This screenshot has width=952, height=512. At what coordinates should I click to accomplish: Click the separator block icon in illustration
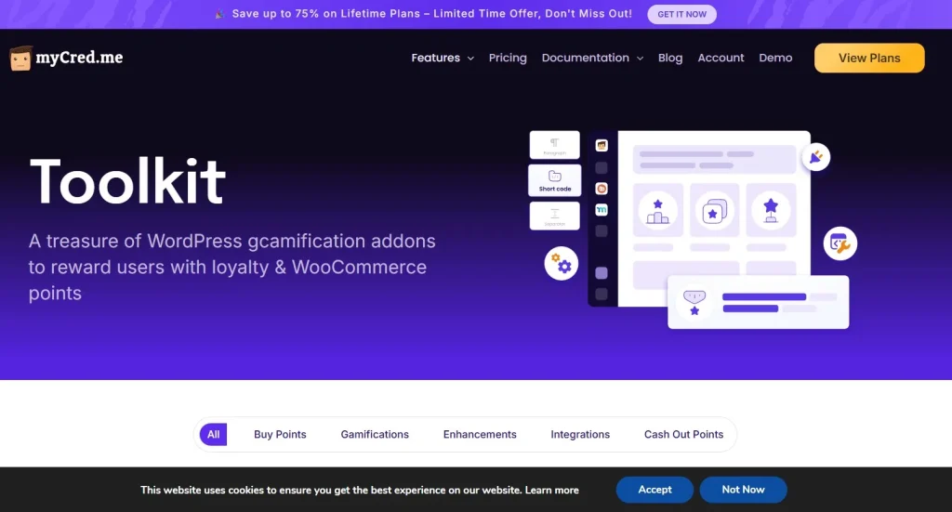click(554, 216)
